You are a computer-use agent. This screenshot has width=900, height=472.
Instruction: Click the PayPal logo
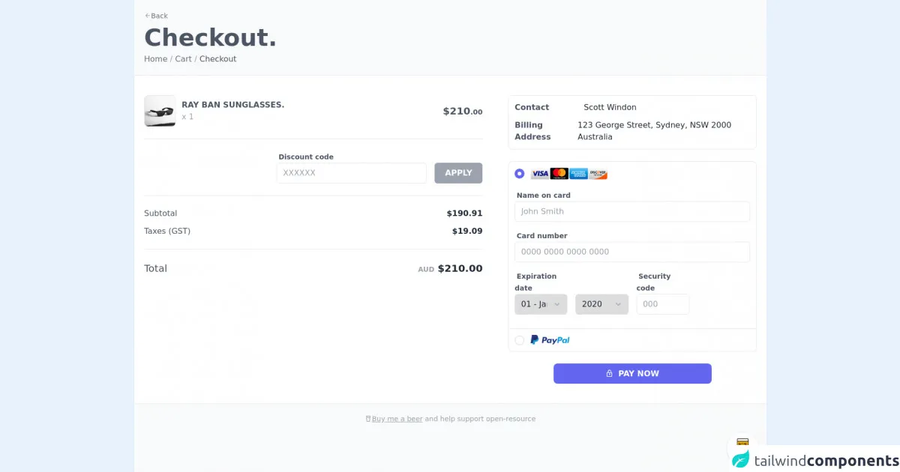(550, 340)
